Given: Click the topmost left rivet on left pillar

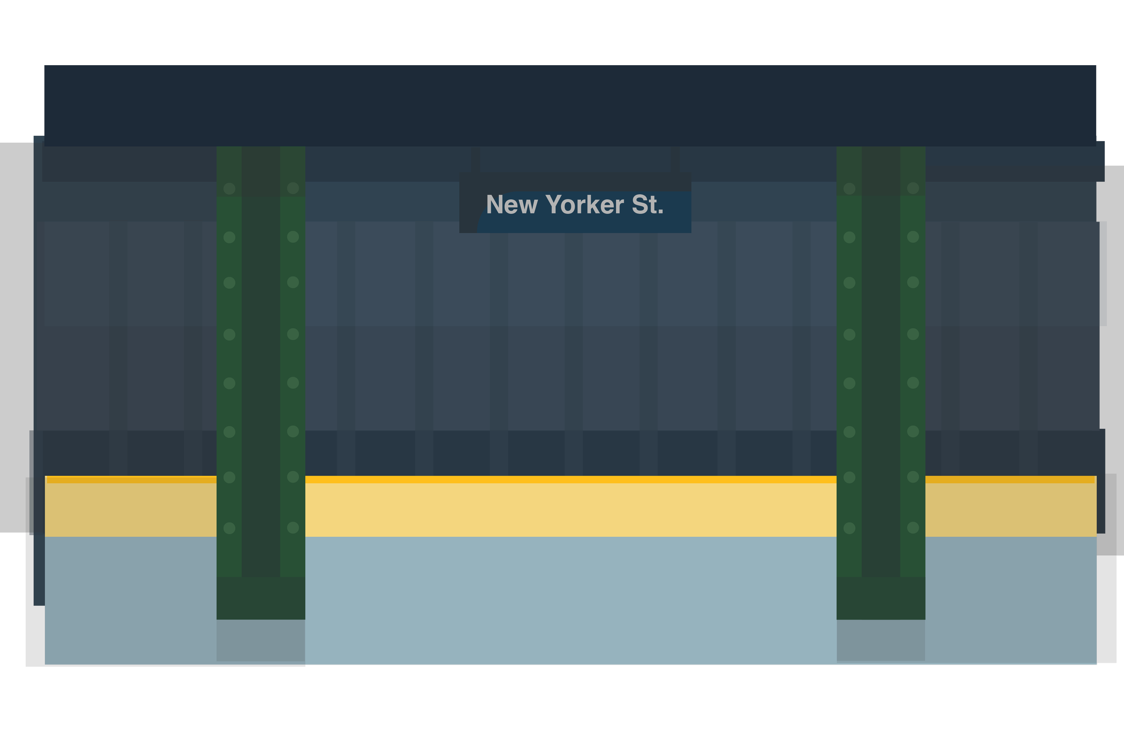Looking at the screenshot, I should click(229, 188).
